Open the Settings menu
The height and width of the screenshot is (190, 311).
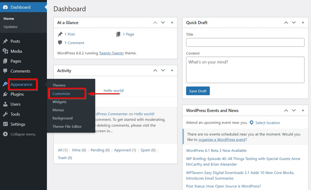tap(18, 124)
